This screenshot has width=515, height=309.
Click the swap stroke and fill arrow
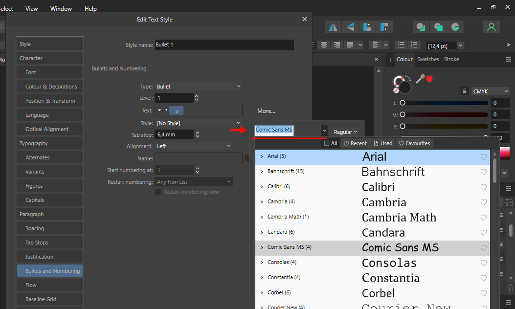[408, 78]
